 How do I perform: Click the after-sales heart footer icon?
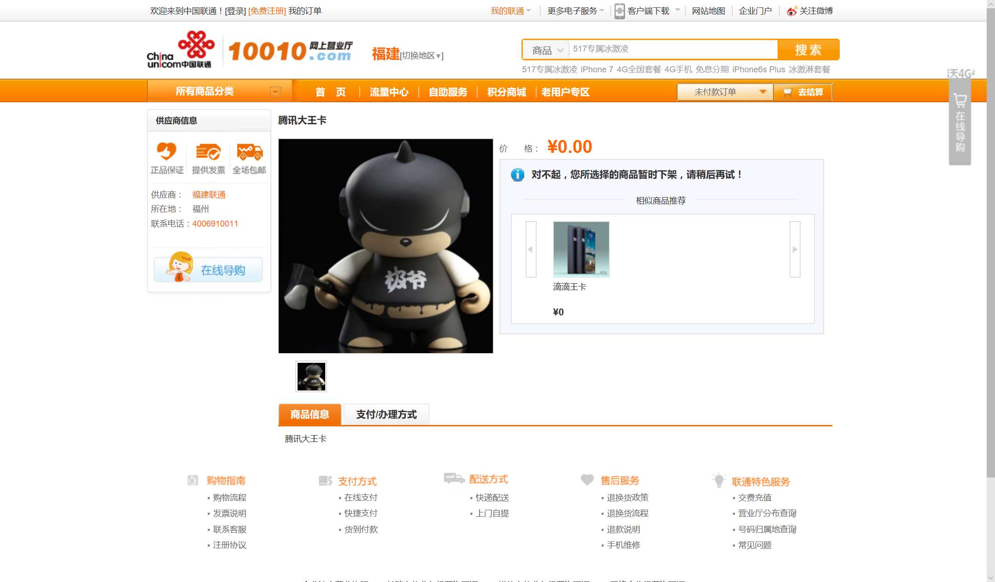click(x=587, y=480)
